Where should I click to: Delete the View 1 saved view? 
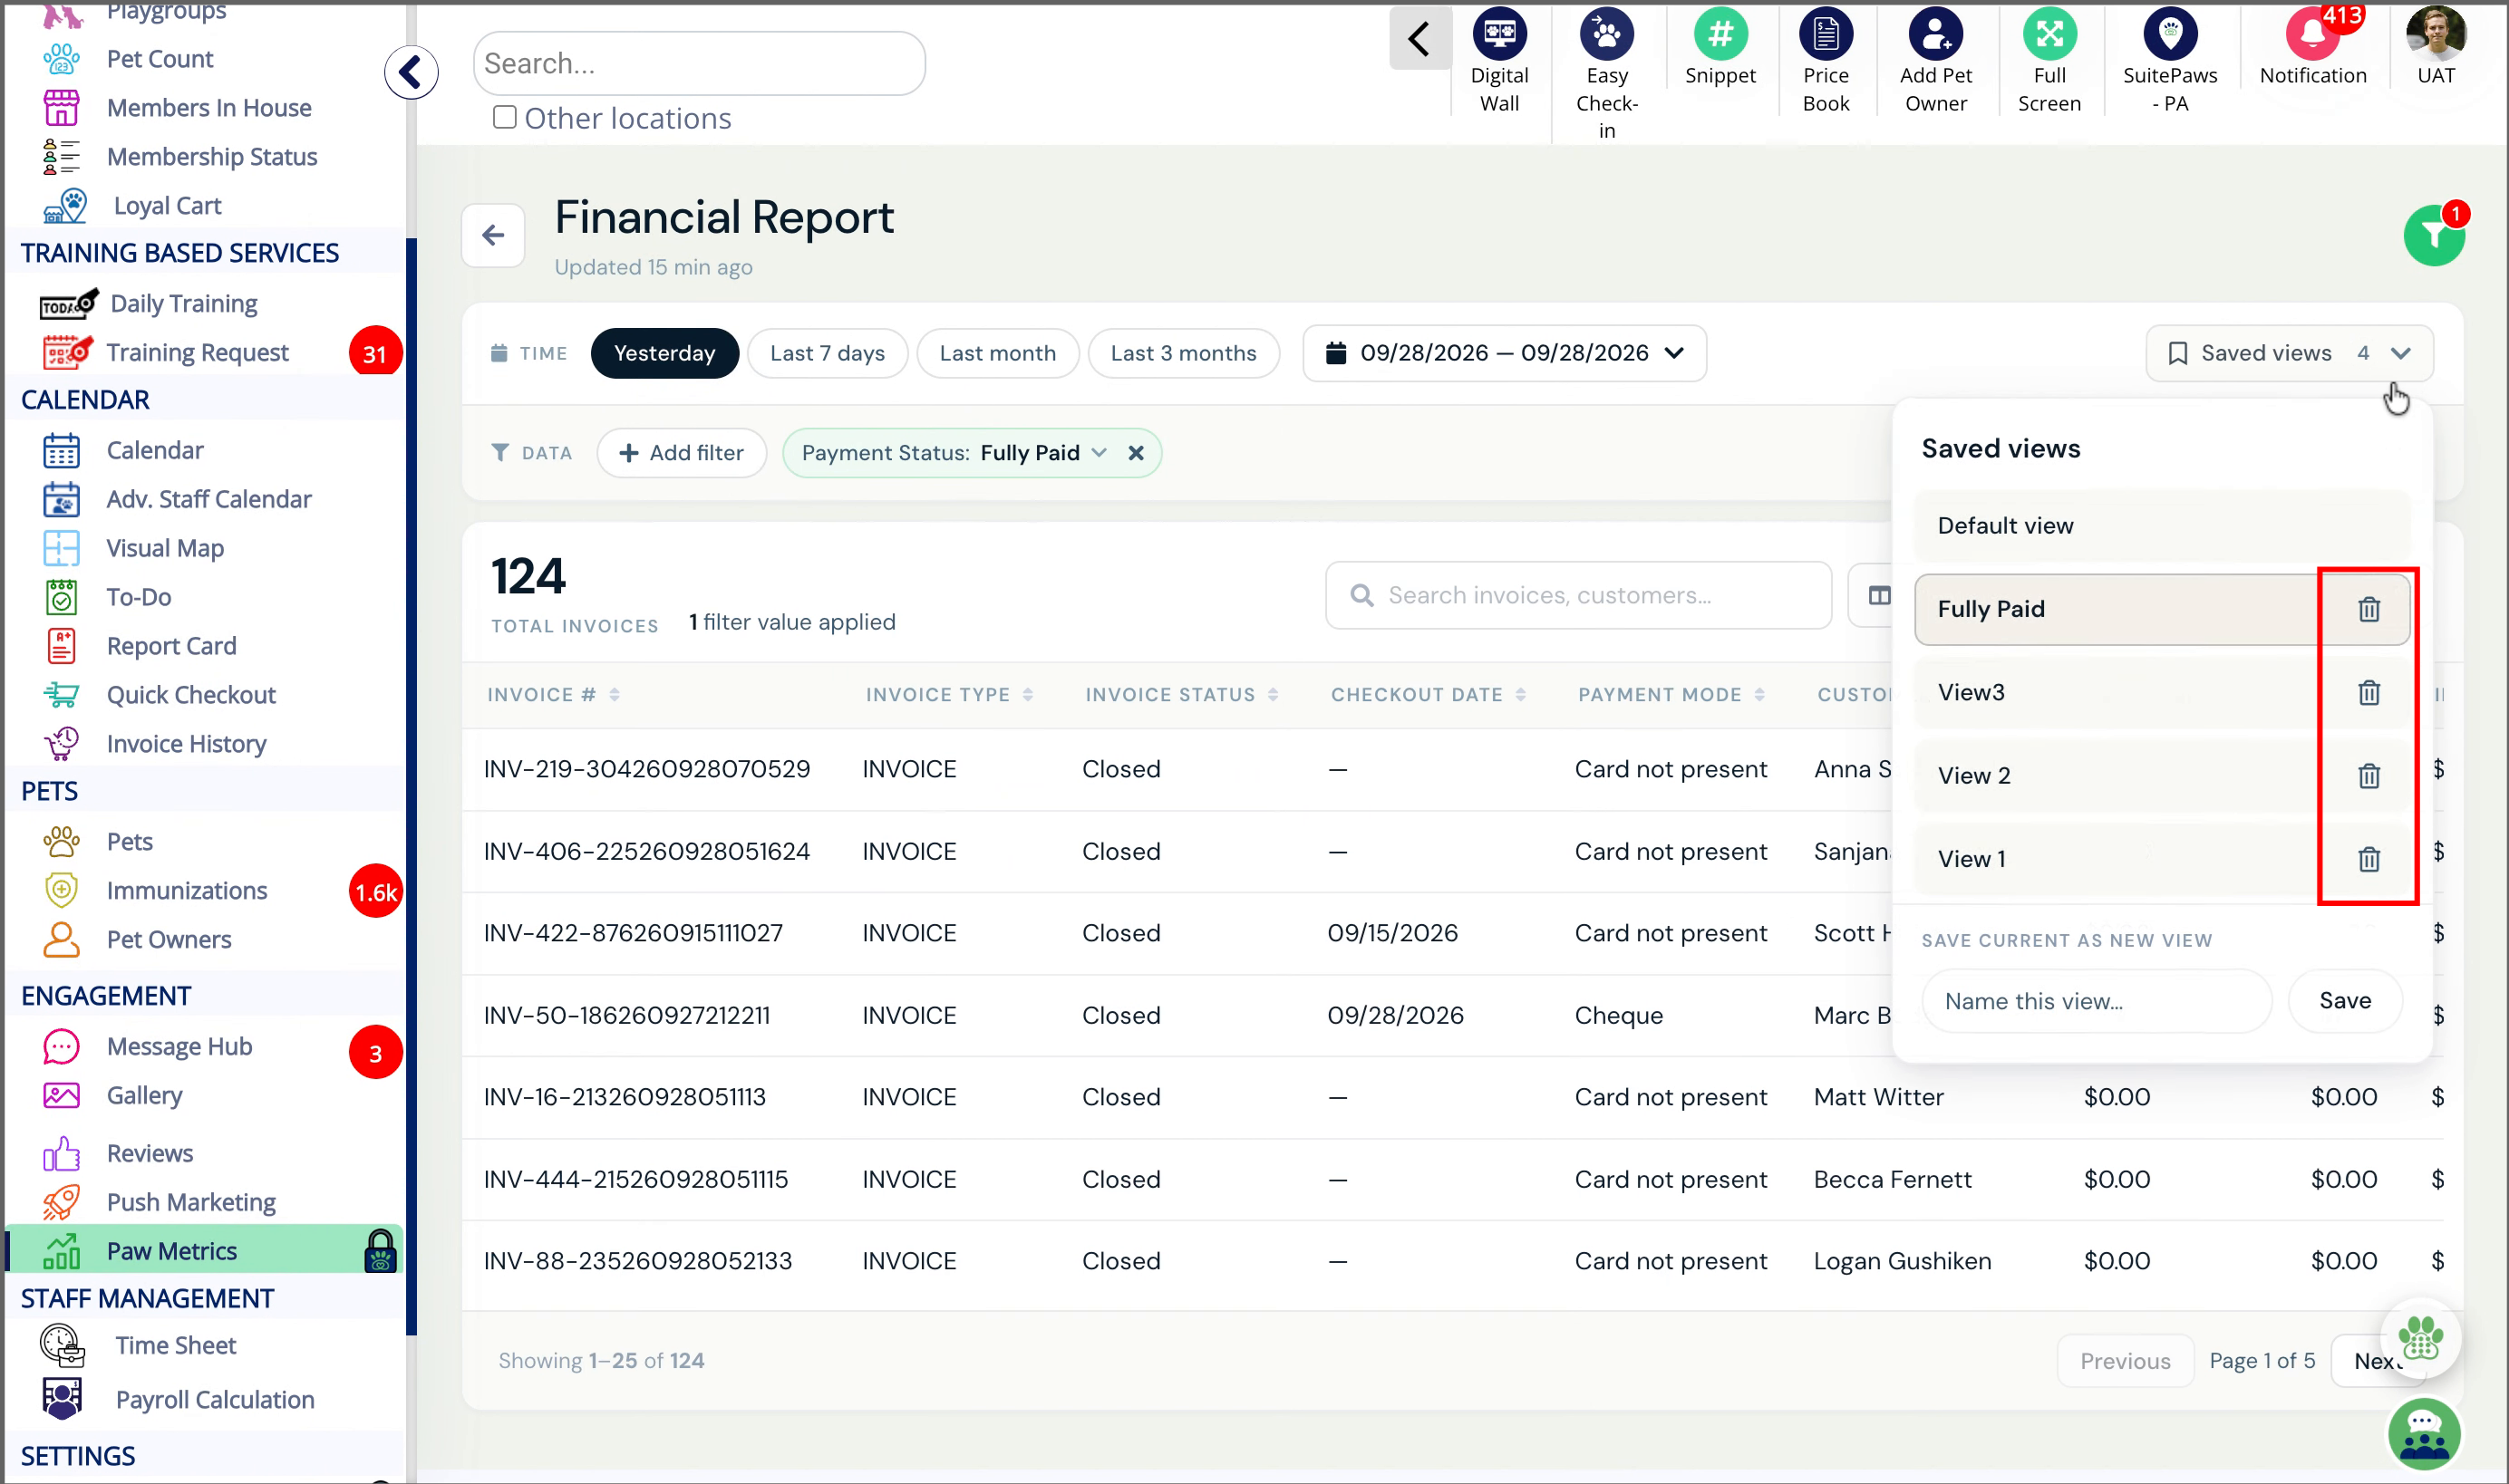pos(2368,859)
